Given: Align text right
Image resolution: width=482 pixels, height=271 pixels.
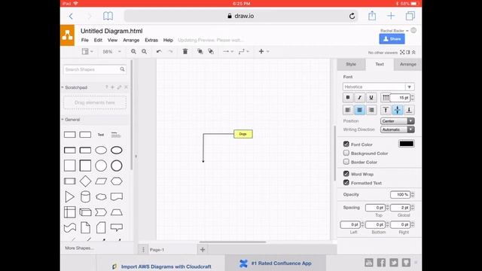Looking at the screenshot, I should pos(371,110).
